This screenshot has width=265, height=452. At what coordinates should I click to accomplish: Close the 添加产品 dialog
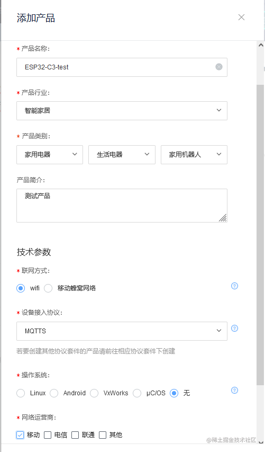pos(241,17)
